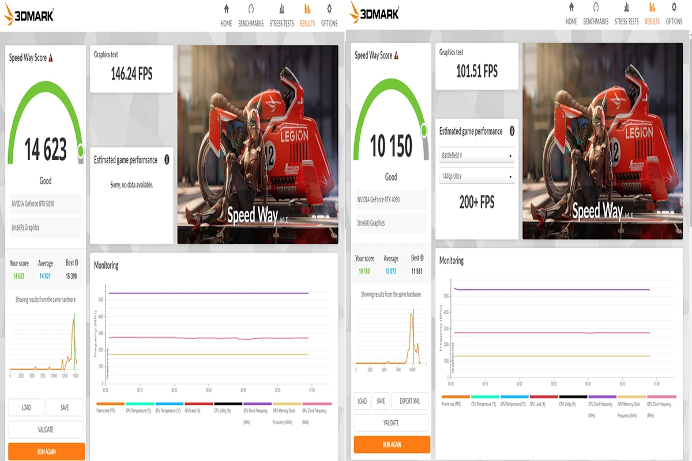
Task: Click LOAD in the RTX 4090 window
Action: [362, 401]
